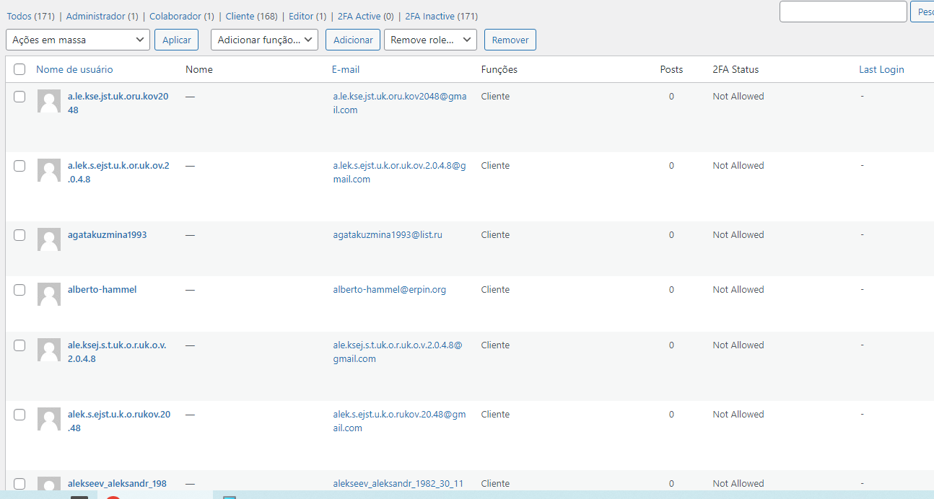Click 'Posts' column header text
Viewport: 934px width, 499px height.
(671, 69)
